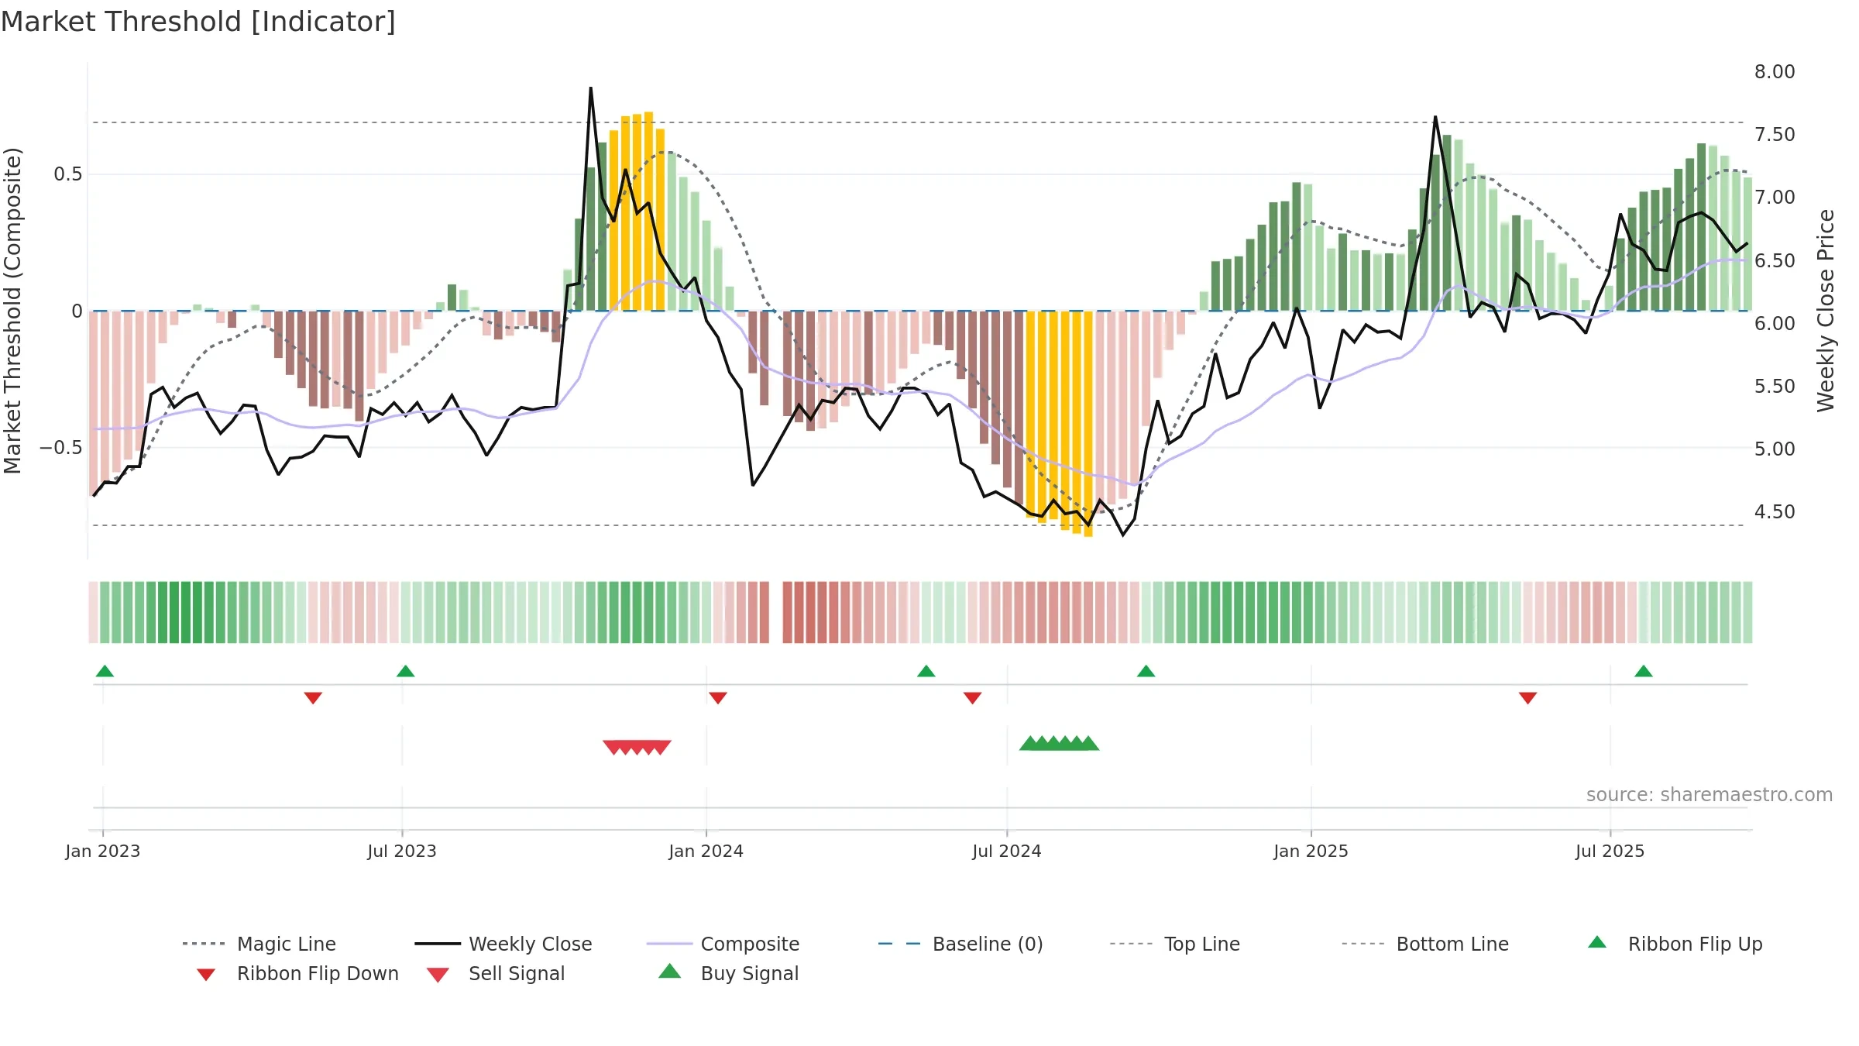The image size is (1859, 1046).
Task: Click the buy signal cluster after Jul 2024
Action: point(1059,743)
